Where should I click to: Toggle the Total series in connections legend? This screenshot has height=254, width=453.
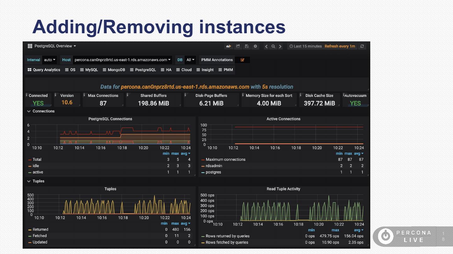(37, 160)
